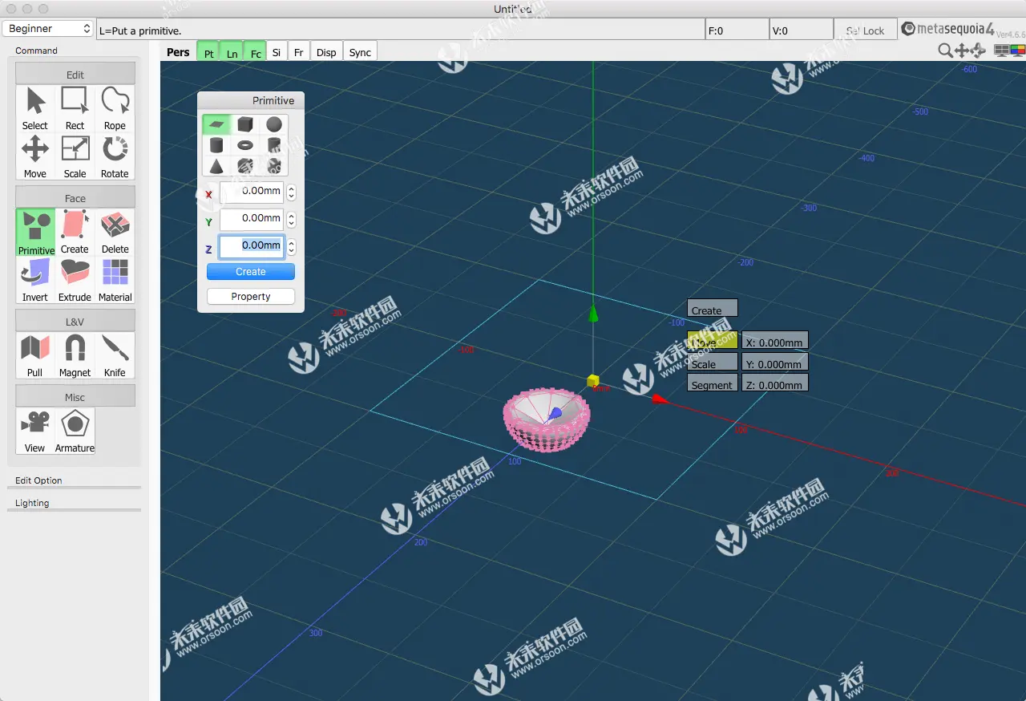Select the Primitive command icon
1026x701 pixels.
pyautogui.click(x=36, y=233)
